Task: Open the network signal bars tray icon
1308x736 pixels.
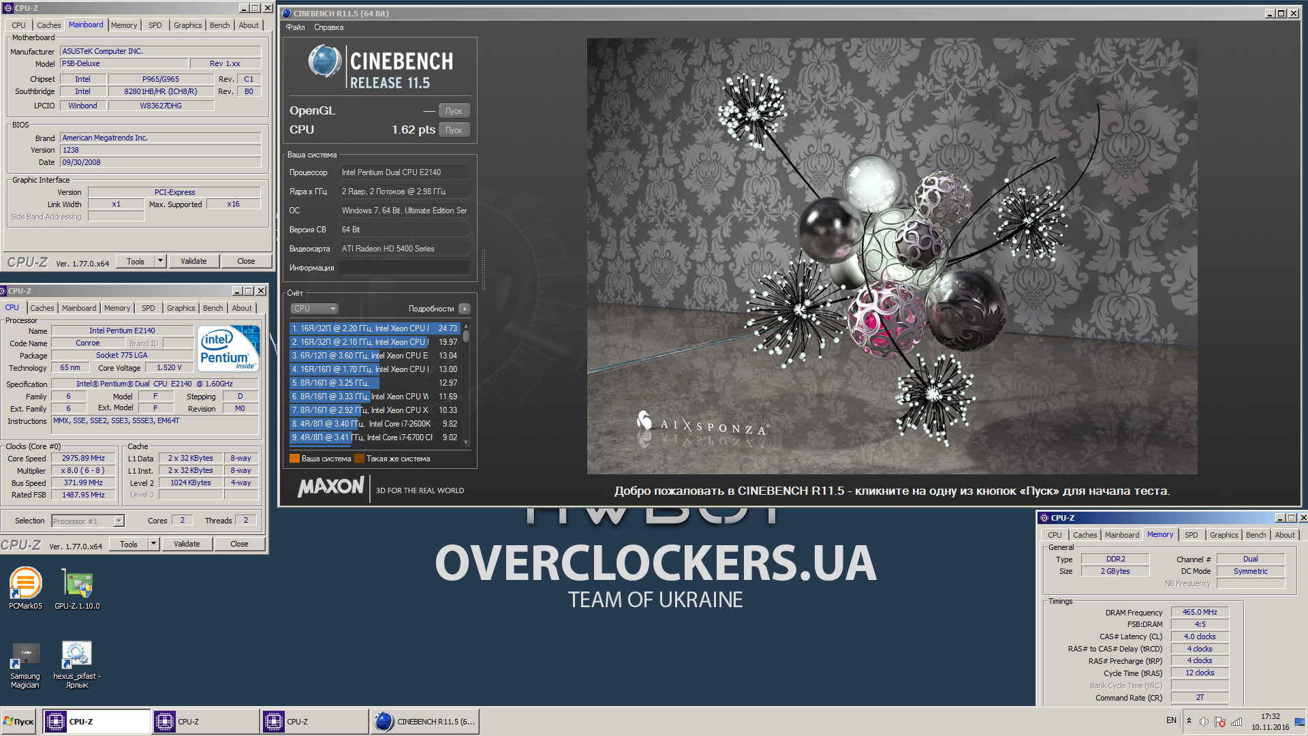Action: (x=1236, y=722)
